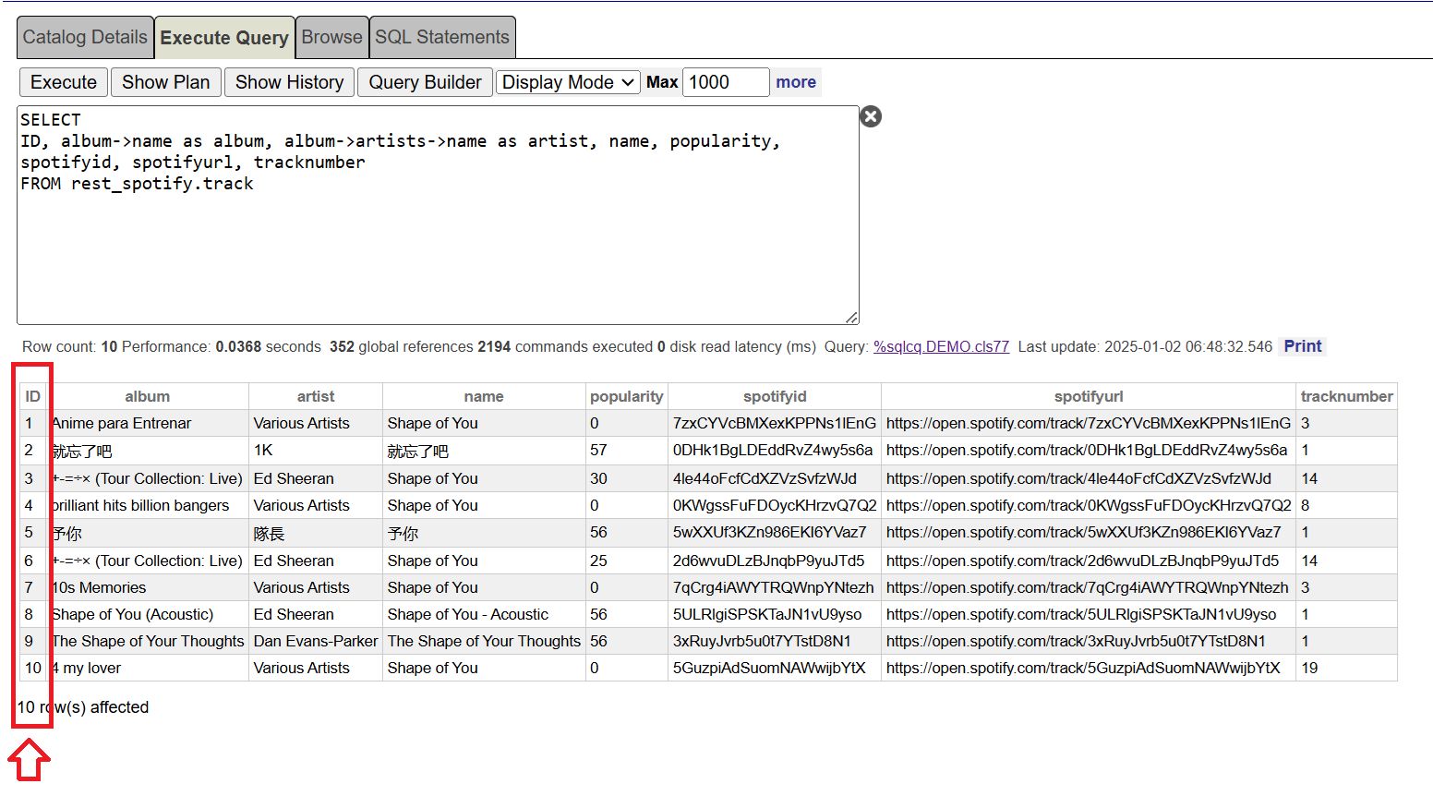
Task: Click spotifyid 5wXXUf3KZn986EKl6YVaz7 cell
Action: (775, 533)
